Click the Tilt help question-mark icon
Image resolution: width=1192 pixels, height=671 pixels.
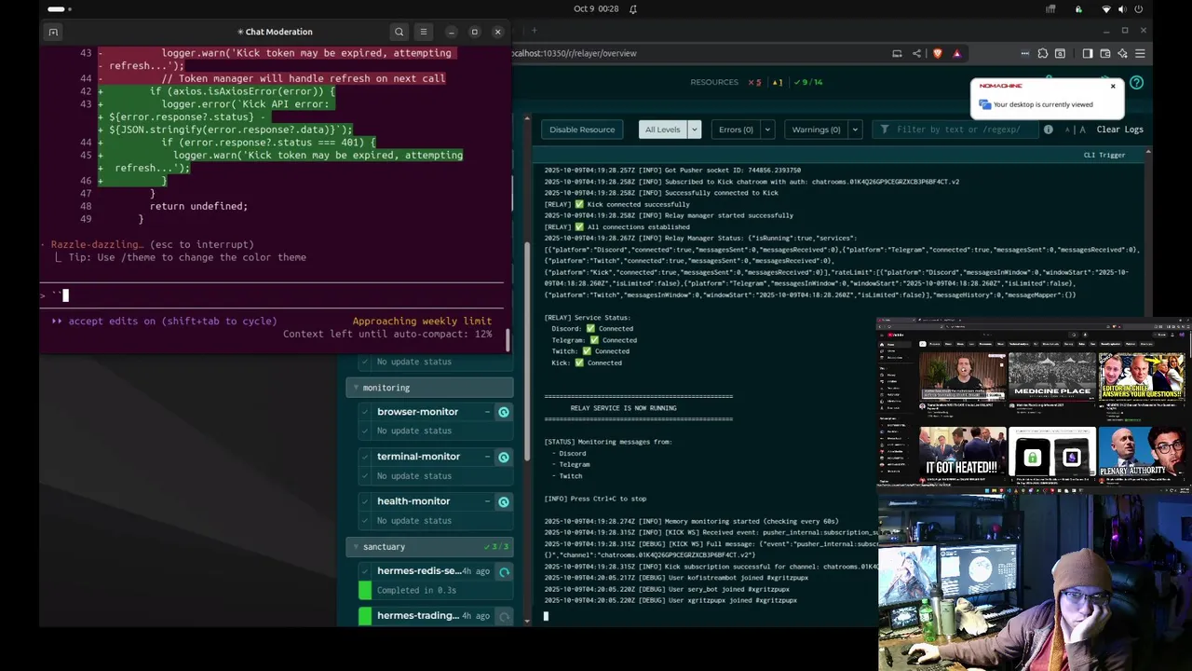click(x=1136, y=83)
